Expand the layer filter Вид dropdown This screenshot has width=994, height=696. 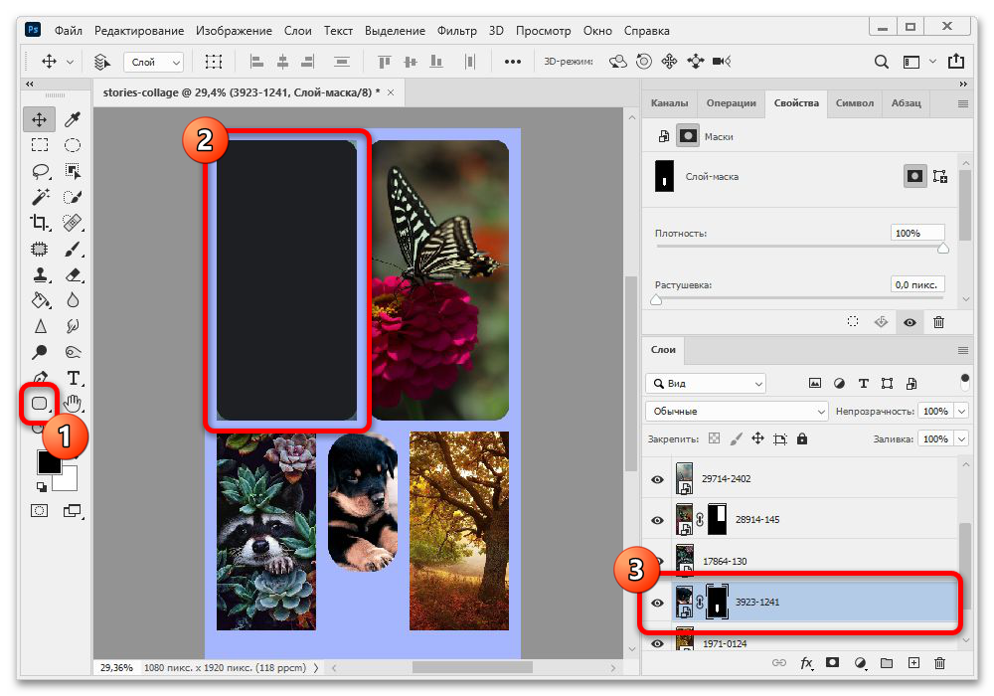tap(706, 383)
